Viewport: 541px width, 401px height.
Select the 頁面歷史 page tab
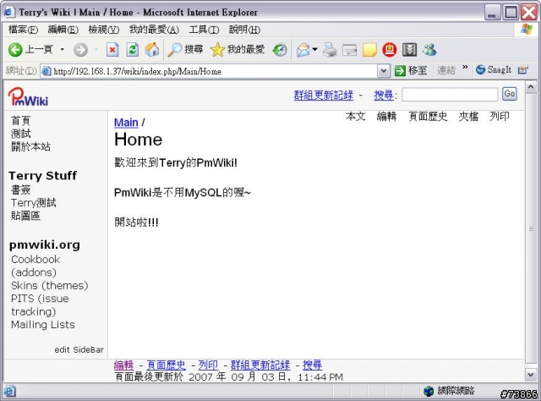pyautogui.click(x=428, y=117)
